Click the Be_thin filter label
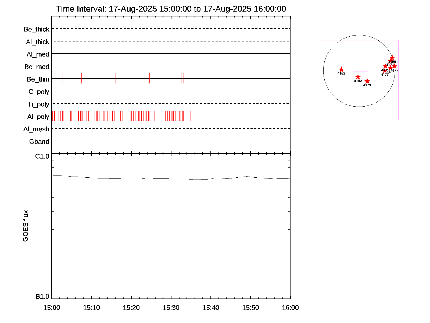Viewport: 430px width, 323px height. 38,79
